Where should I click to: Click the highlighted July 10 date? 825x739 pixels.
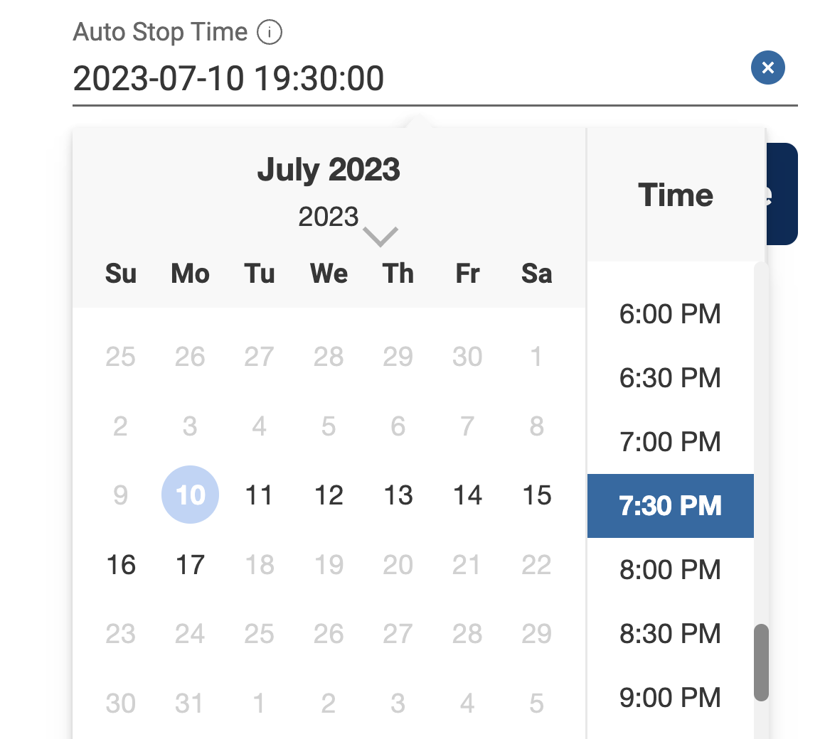pyautogui.click(x=190, y=495)
